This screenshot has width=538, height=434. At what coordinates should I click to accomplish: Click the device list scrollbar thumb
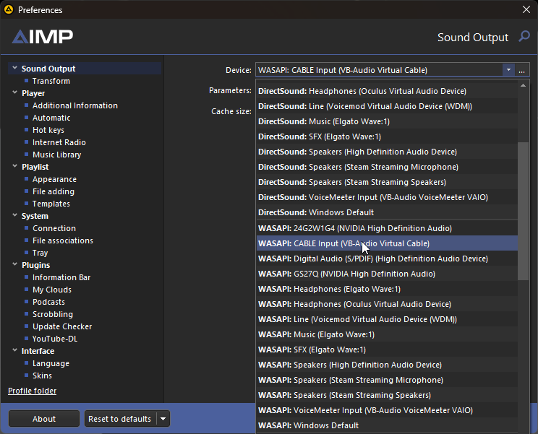[523, 211]
